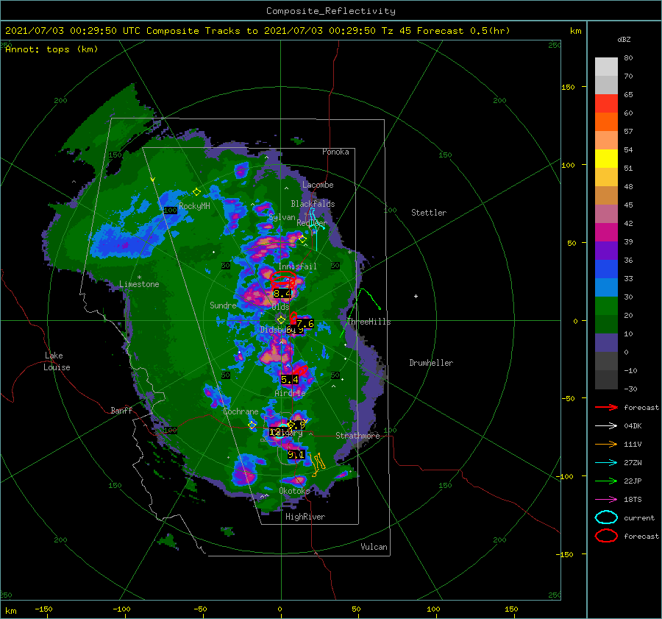Click the Drumheller town label

tap(431, 363)
